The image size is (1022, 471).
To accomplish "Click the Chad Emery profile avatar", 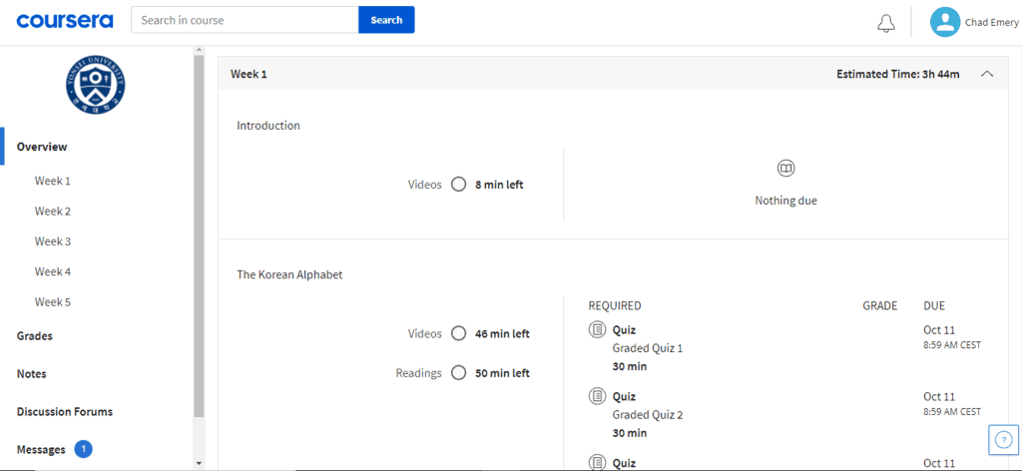I will [944, 22].
